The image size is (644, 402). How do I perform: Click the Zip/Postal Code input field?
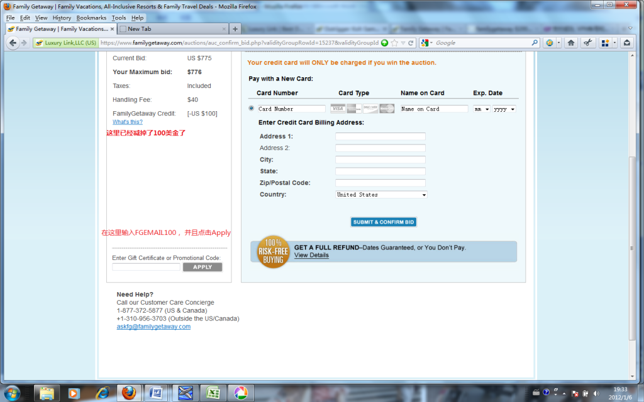click(380, 183)
